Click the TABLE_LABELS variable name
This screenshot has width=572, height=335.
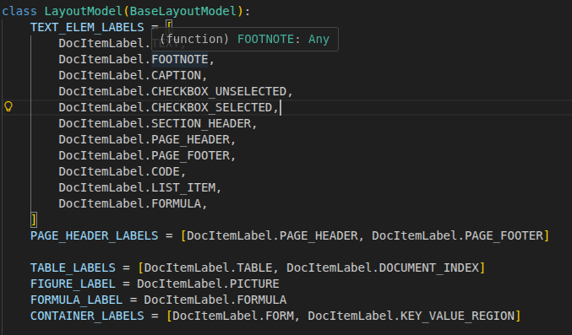coord(73,268)
